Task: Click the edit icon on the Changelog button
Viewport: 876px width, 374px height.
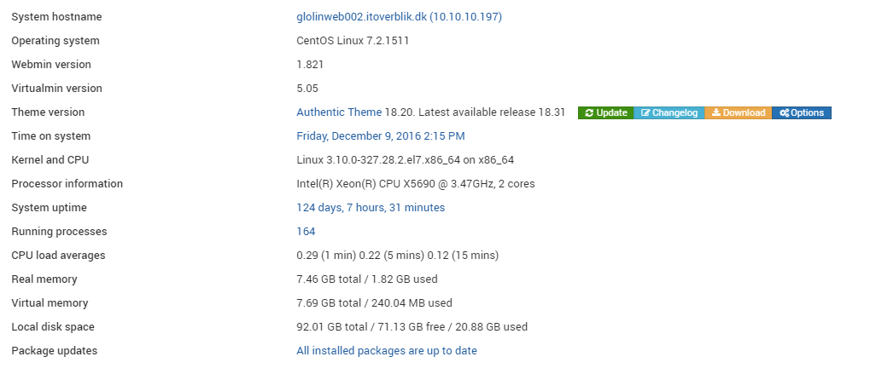Action: (645, 113)
